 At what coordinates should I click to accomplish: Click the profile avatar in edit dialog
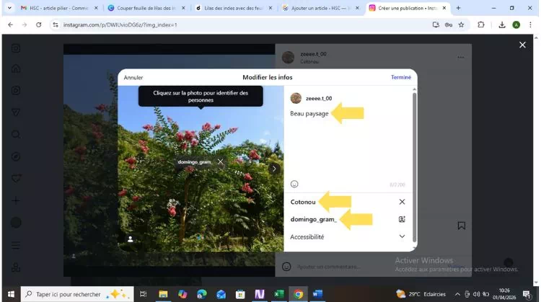296,98
